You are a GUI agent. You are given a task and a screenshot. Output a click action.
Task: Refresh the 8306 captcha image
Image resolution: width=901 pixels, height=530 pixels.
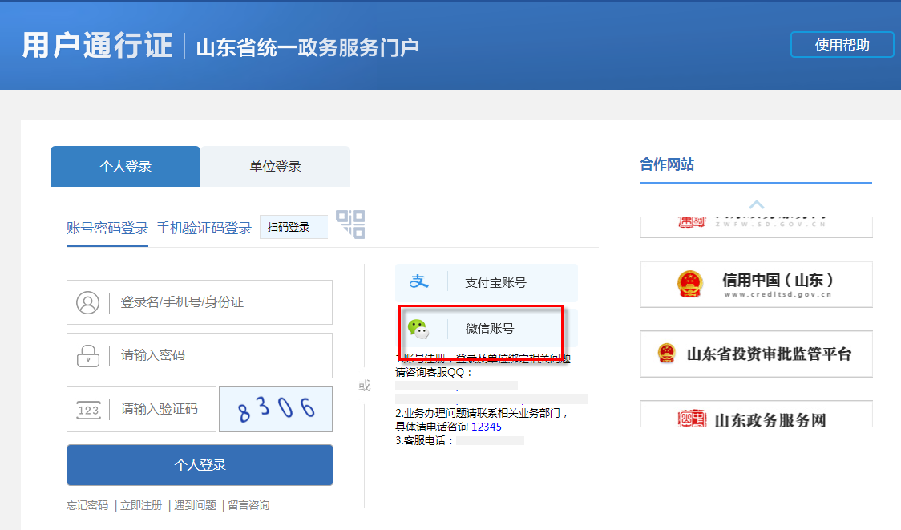(276, 410)
